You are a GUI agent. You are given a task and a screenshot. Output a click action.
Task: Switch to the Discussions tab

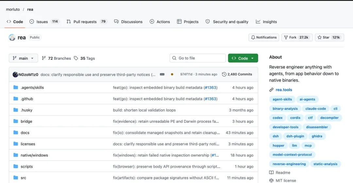(128, 22)
